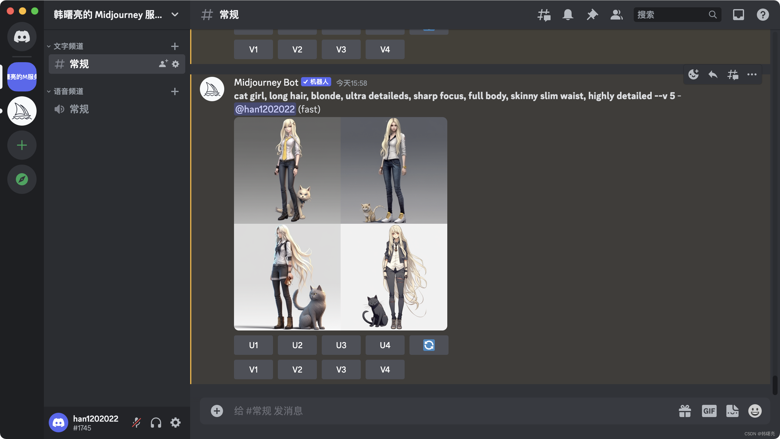This screenshot has height=439, width=780.
Task: Open the Threads icon in header
Action: point(544,15)
